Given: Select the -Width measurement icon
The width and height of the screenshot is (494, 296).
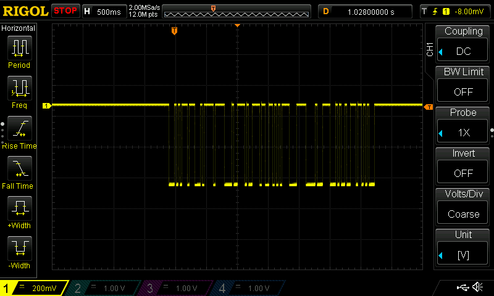Looking at the screenshot, I should click(x=19, y=252).
